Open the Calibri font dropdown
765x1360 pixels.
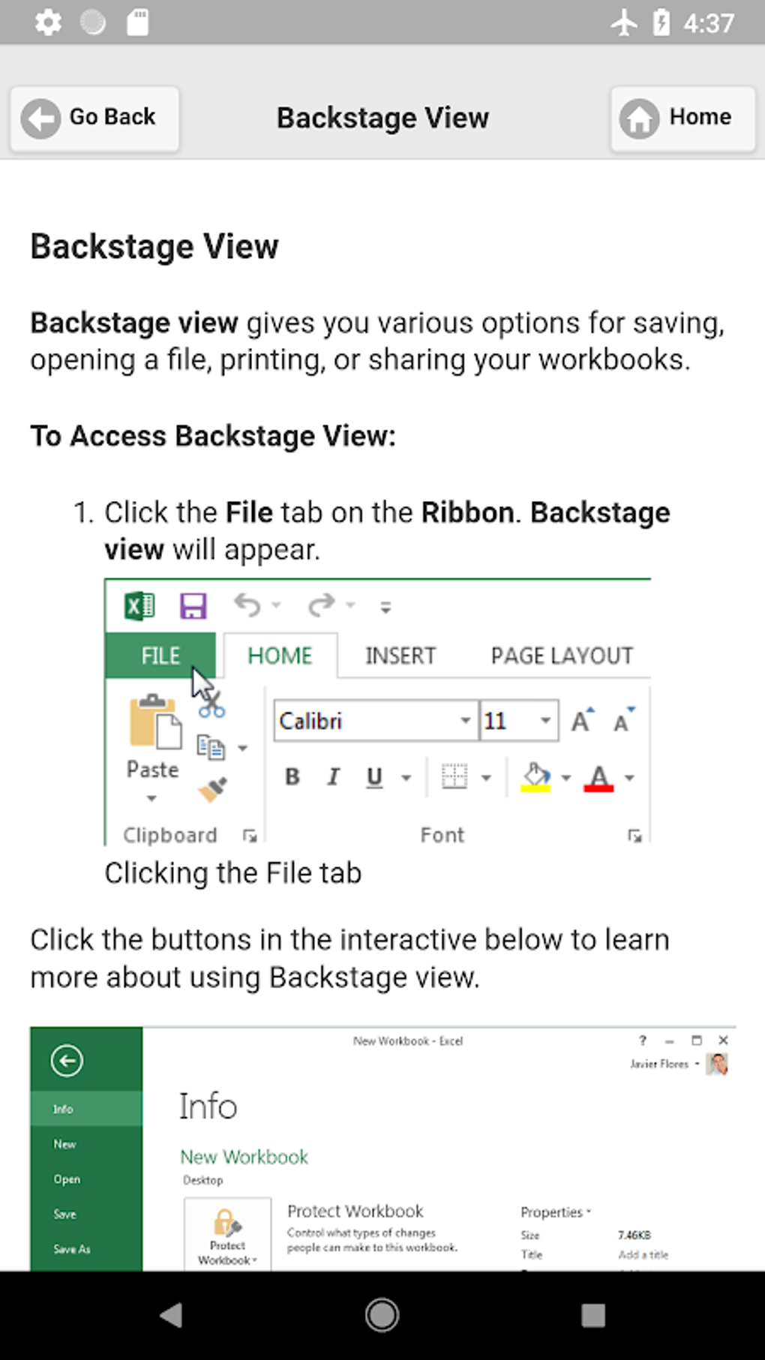[465, 720]
